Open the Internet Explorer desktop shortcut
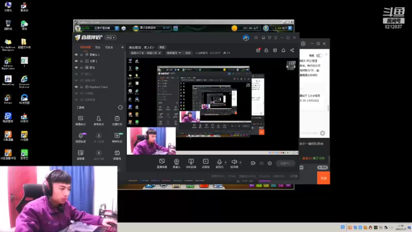Viewport: 412px width, 232px height. click(24, 81)
